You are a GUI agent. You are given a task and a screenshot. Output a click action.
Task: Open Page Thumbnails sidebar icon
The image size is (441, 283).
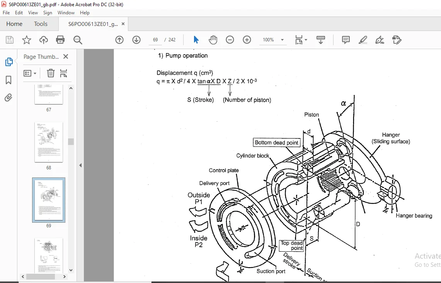tap(9, 62)
